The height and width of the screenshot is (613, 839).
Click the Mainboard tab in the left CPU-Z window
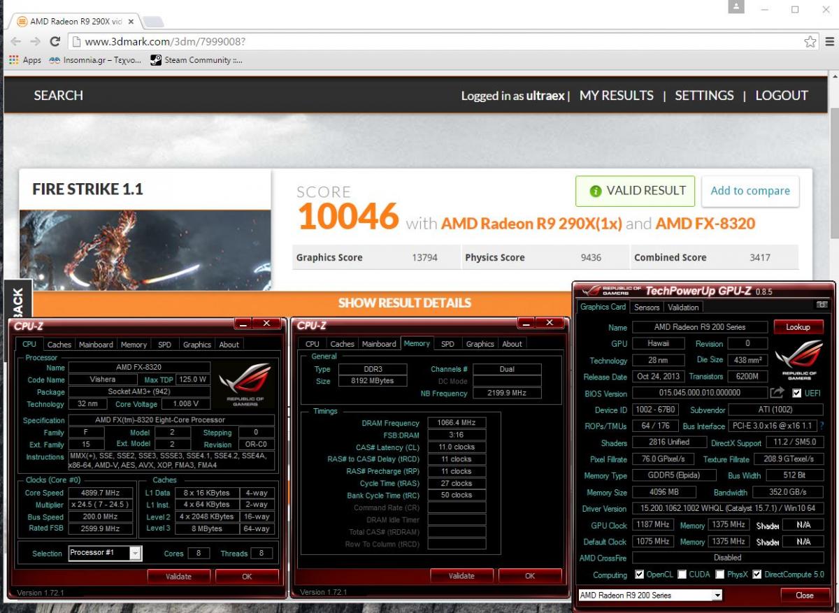(x=96, y=345)
